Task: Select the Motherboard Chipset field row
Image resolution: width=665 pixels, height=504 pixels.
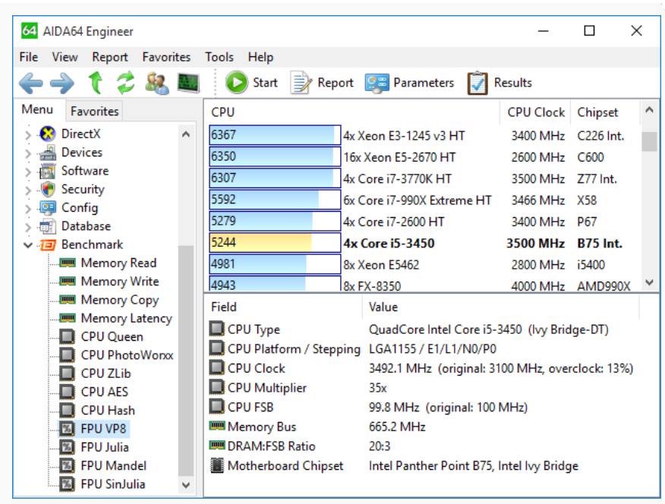Action: coord(424,466)
